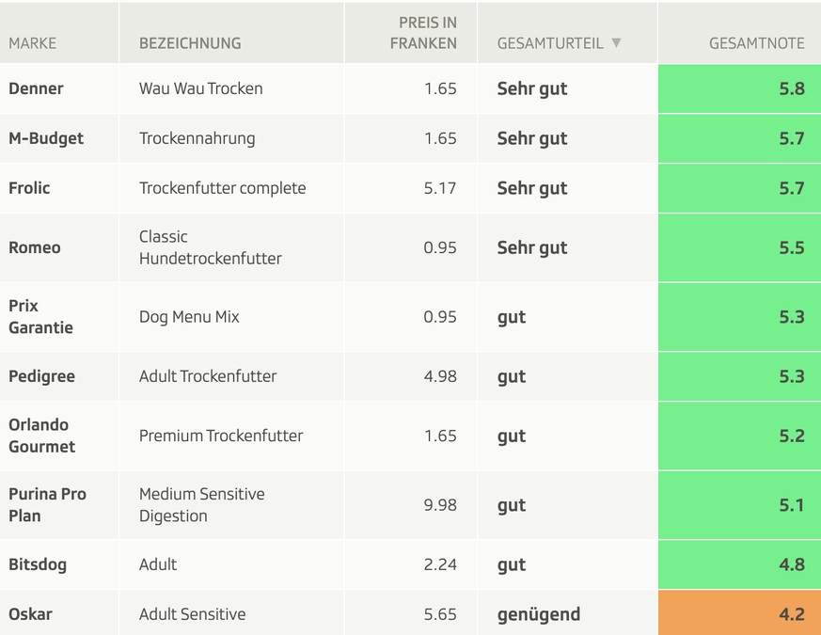Select Orlando Gourmet brand cell
Screen dimensions: 821x635
[41, 436]
